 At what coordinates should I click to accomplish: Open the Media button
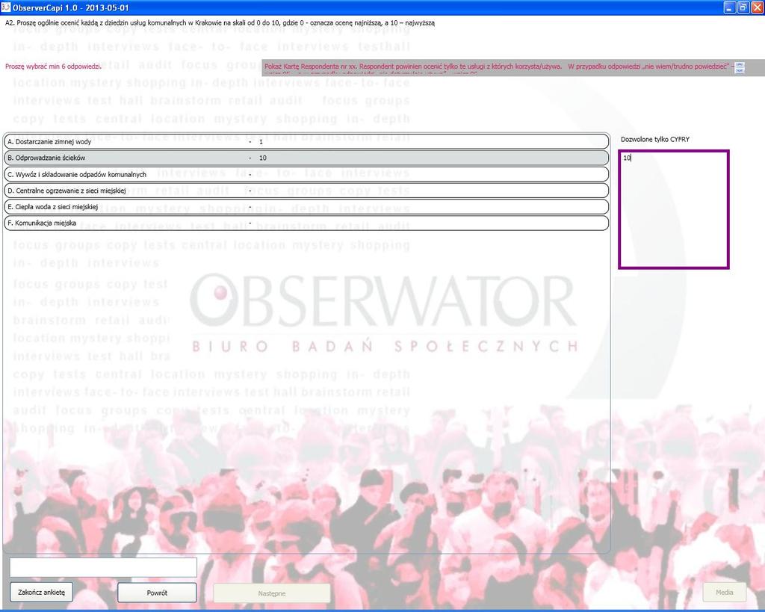pyautogui.click(x=725, y=592)
